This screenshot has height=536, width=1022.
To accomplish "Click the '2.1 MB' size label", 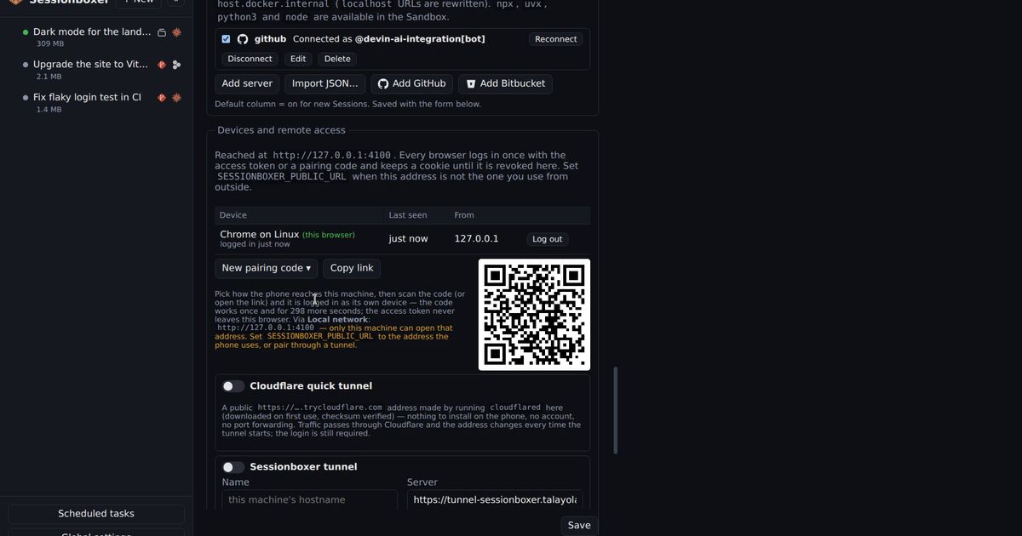I will [49, 77].
